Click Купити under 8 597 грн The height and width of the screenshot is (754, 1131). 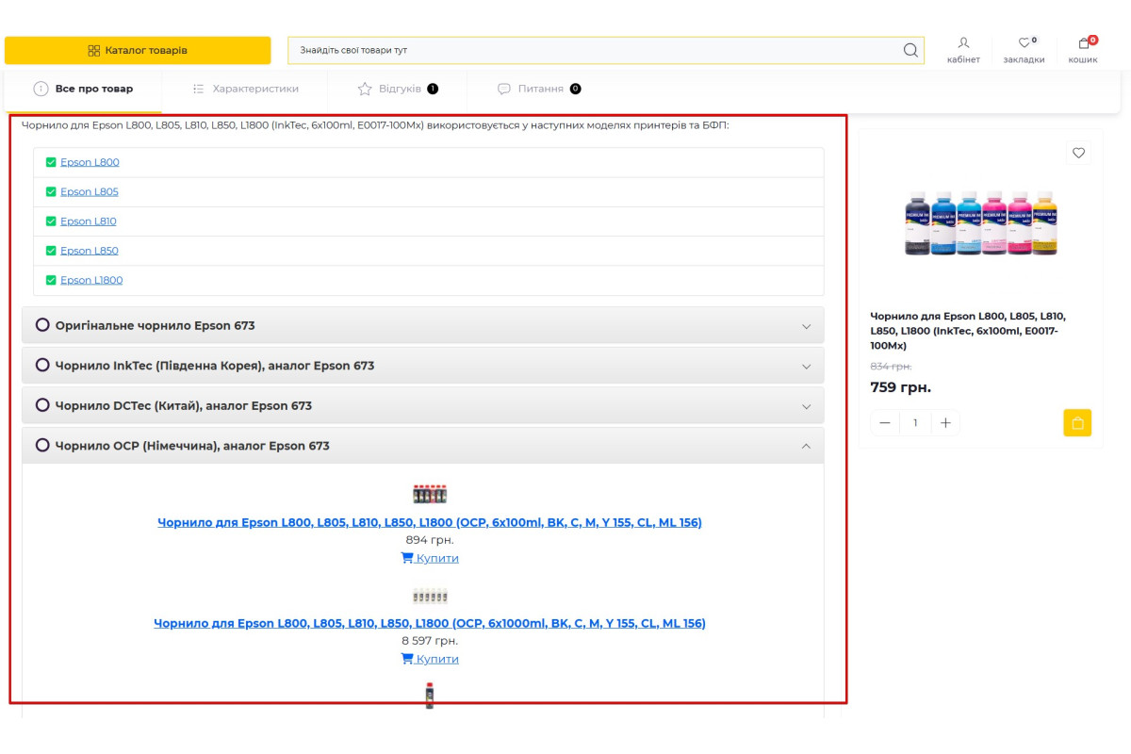[x=437, y=659]
